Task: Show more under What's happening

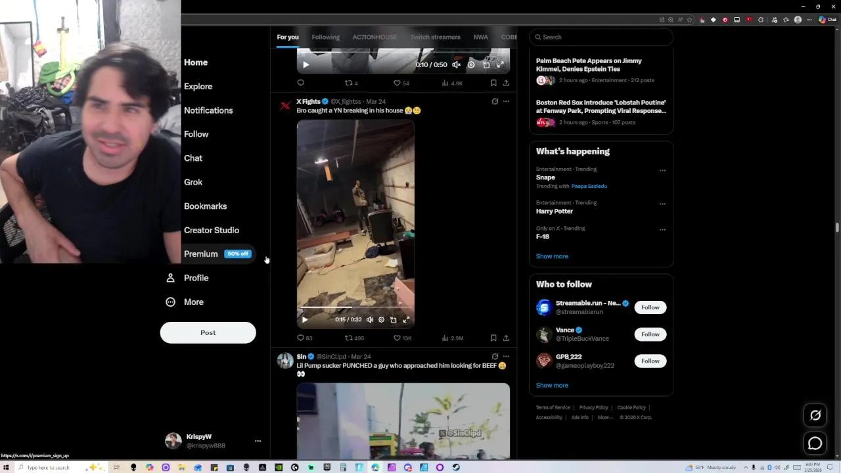Action: (552, 256)
